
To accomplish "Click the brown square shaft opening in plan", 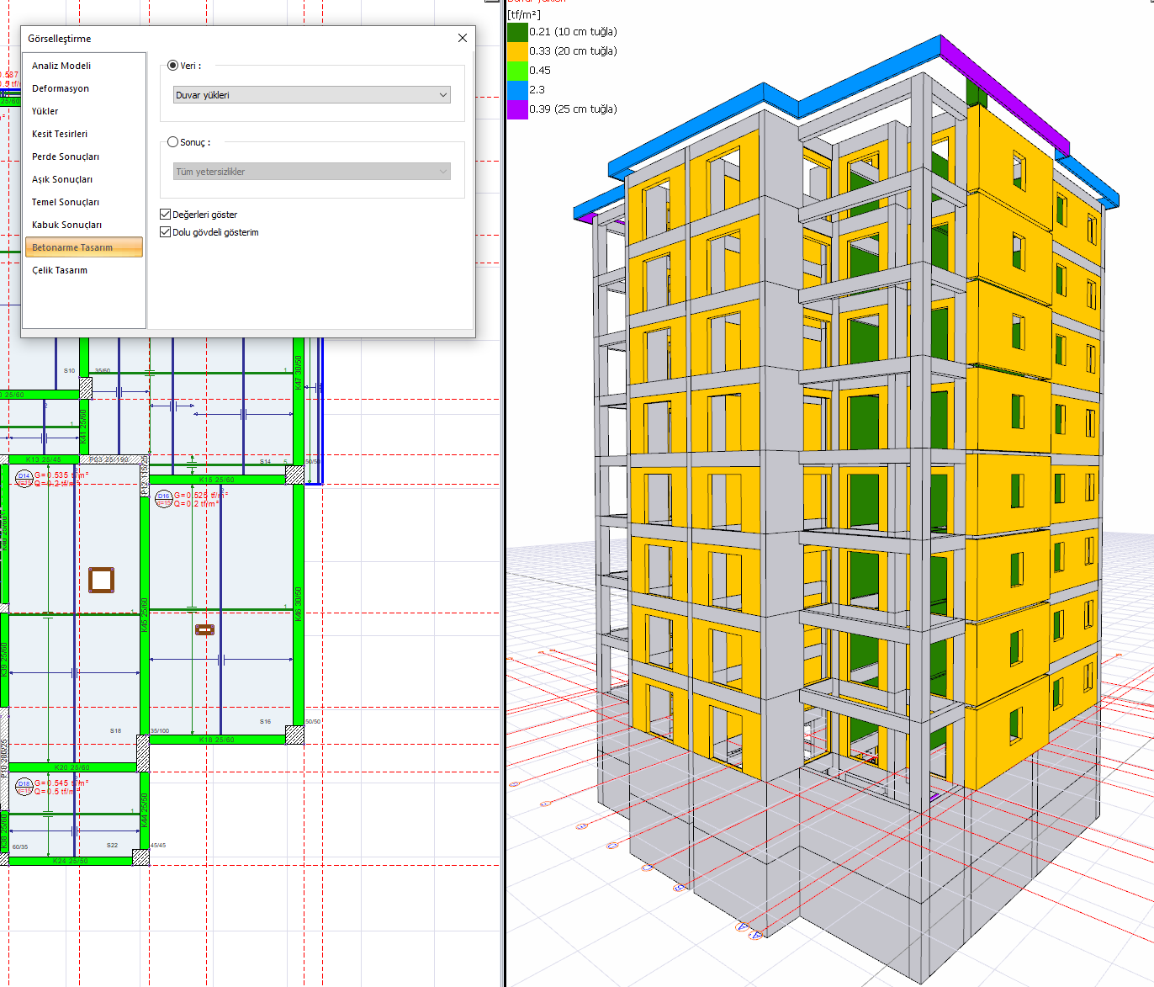I will click(101, 580).
